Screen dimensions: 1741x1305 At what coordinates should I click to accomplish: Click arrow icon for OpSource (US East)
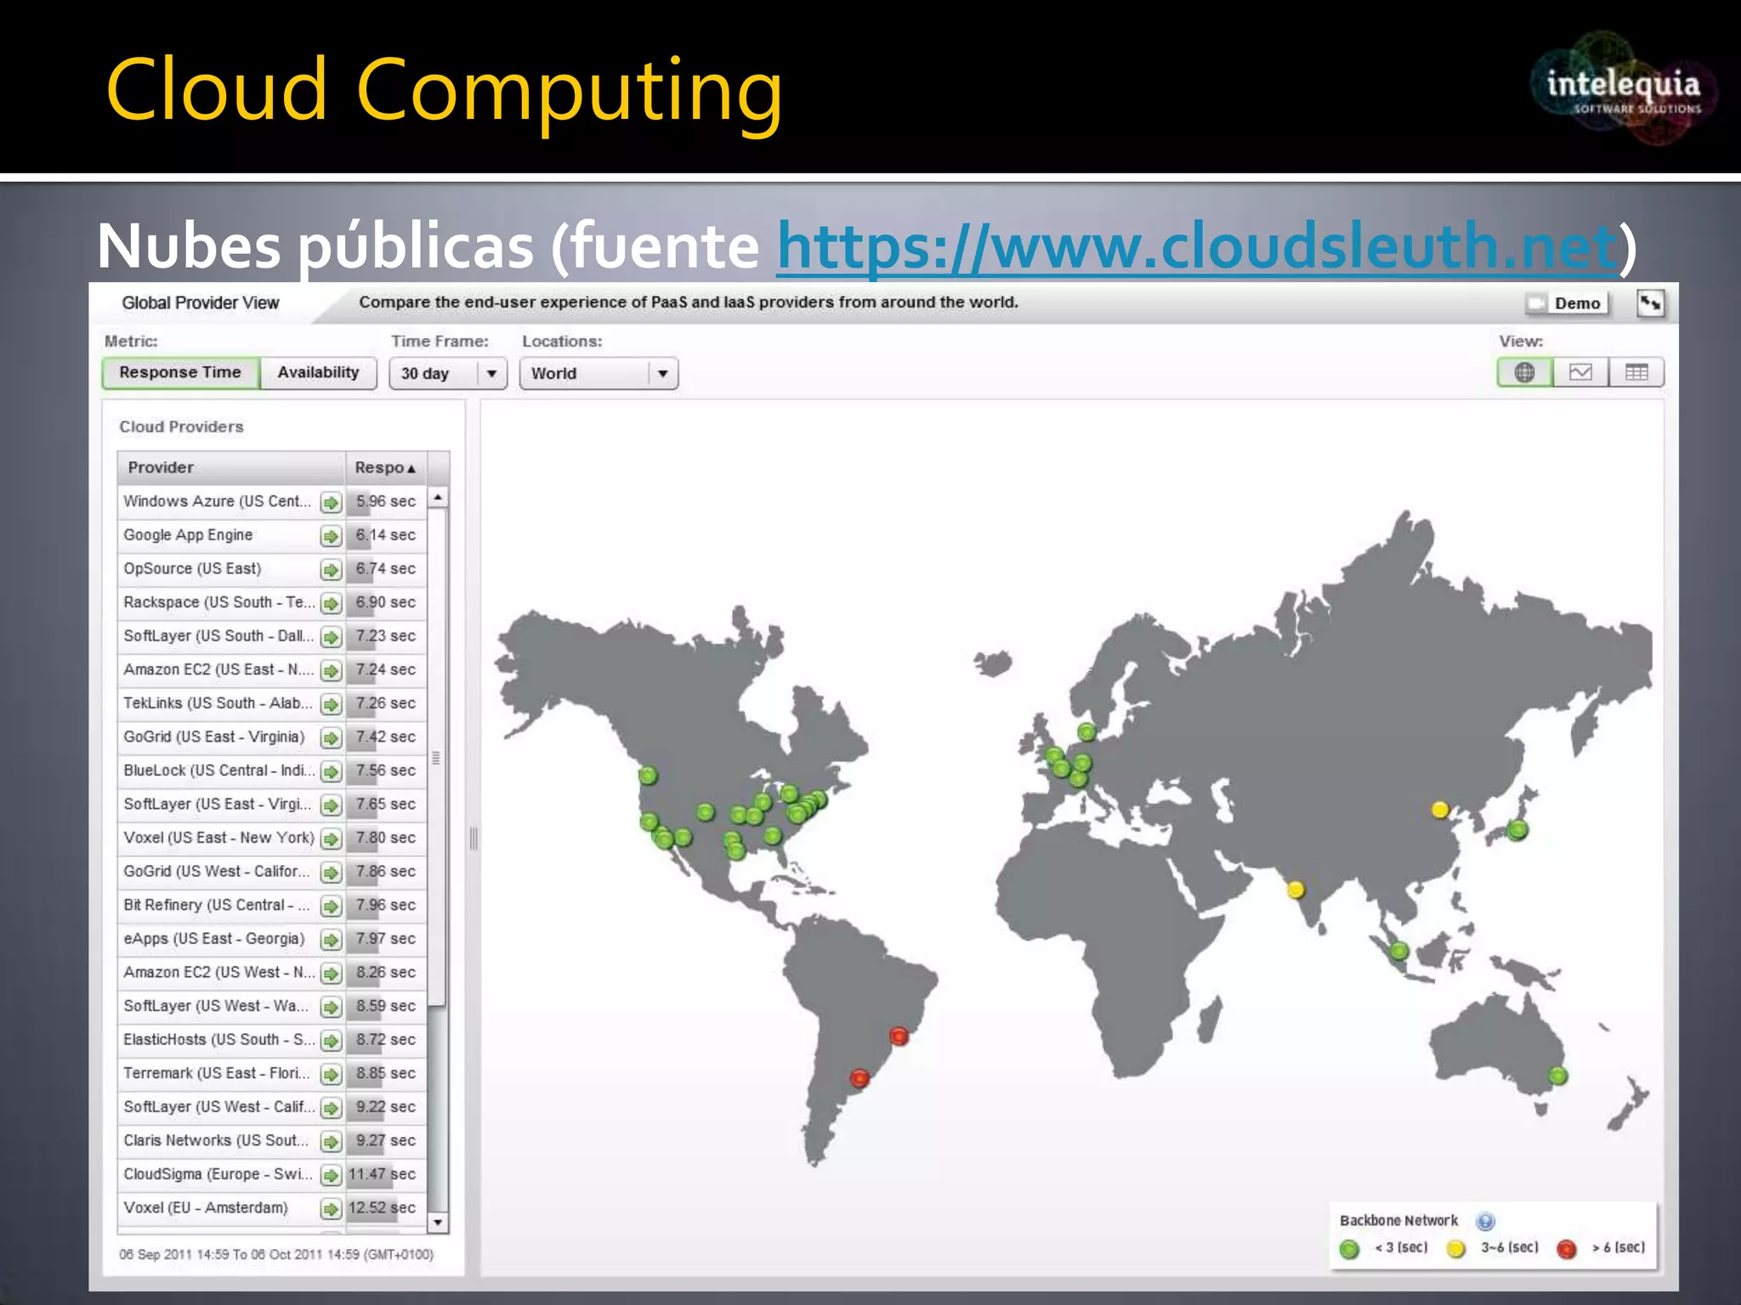point(331,570)
